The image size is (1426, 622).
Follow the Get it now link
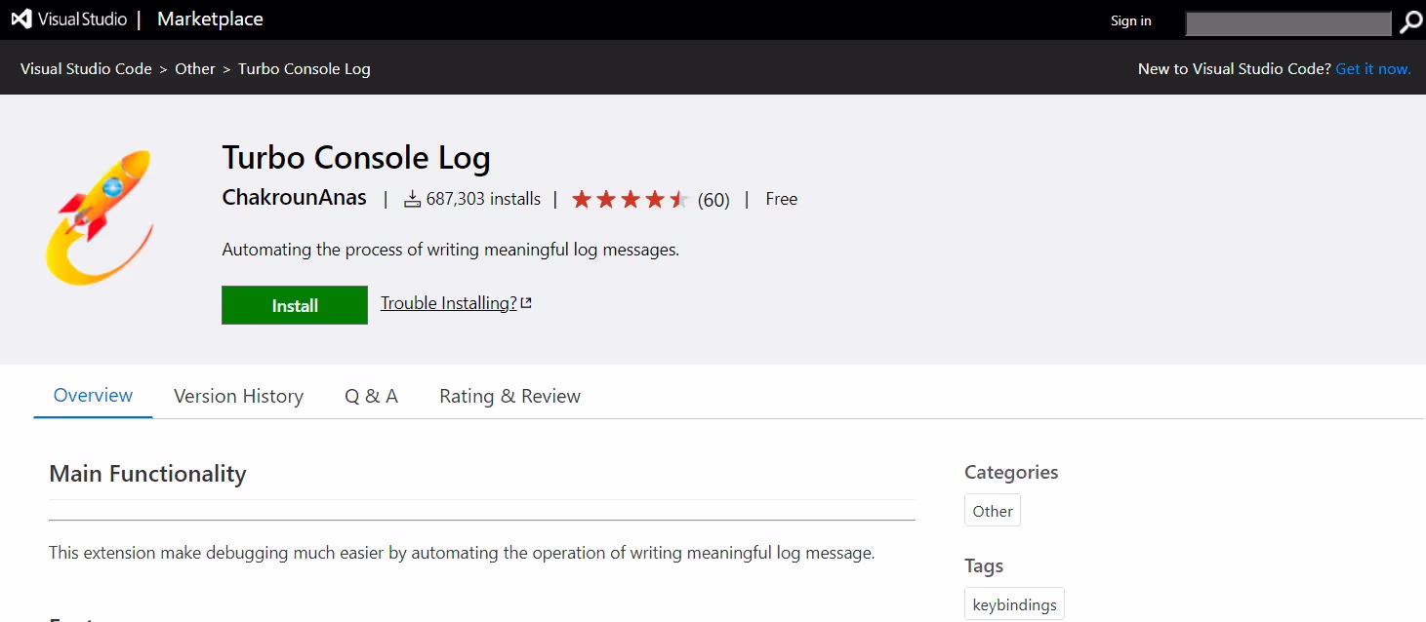[x=1373, y=68]
